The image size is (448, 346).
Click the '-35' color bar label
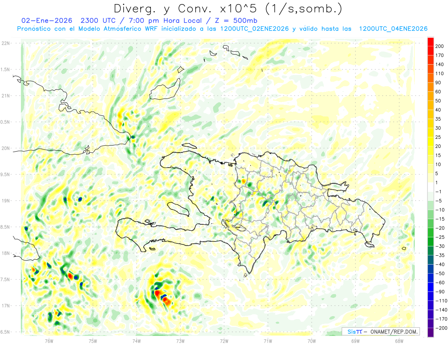pyautogui.click(x=441, y=255)
